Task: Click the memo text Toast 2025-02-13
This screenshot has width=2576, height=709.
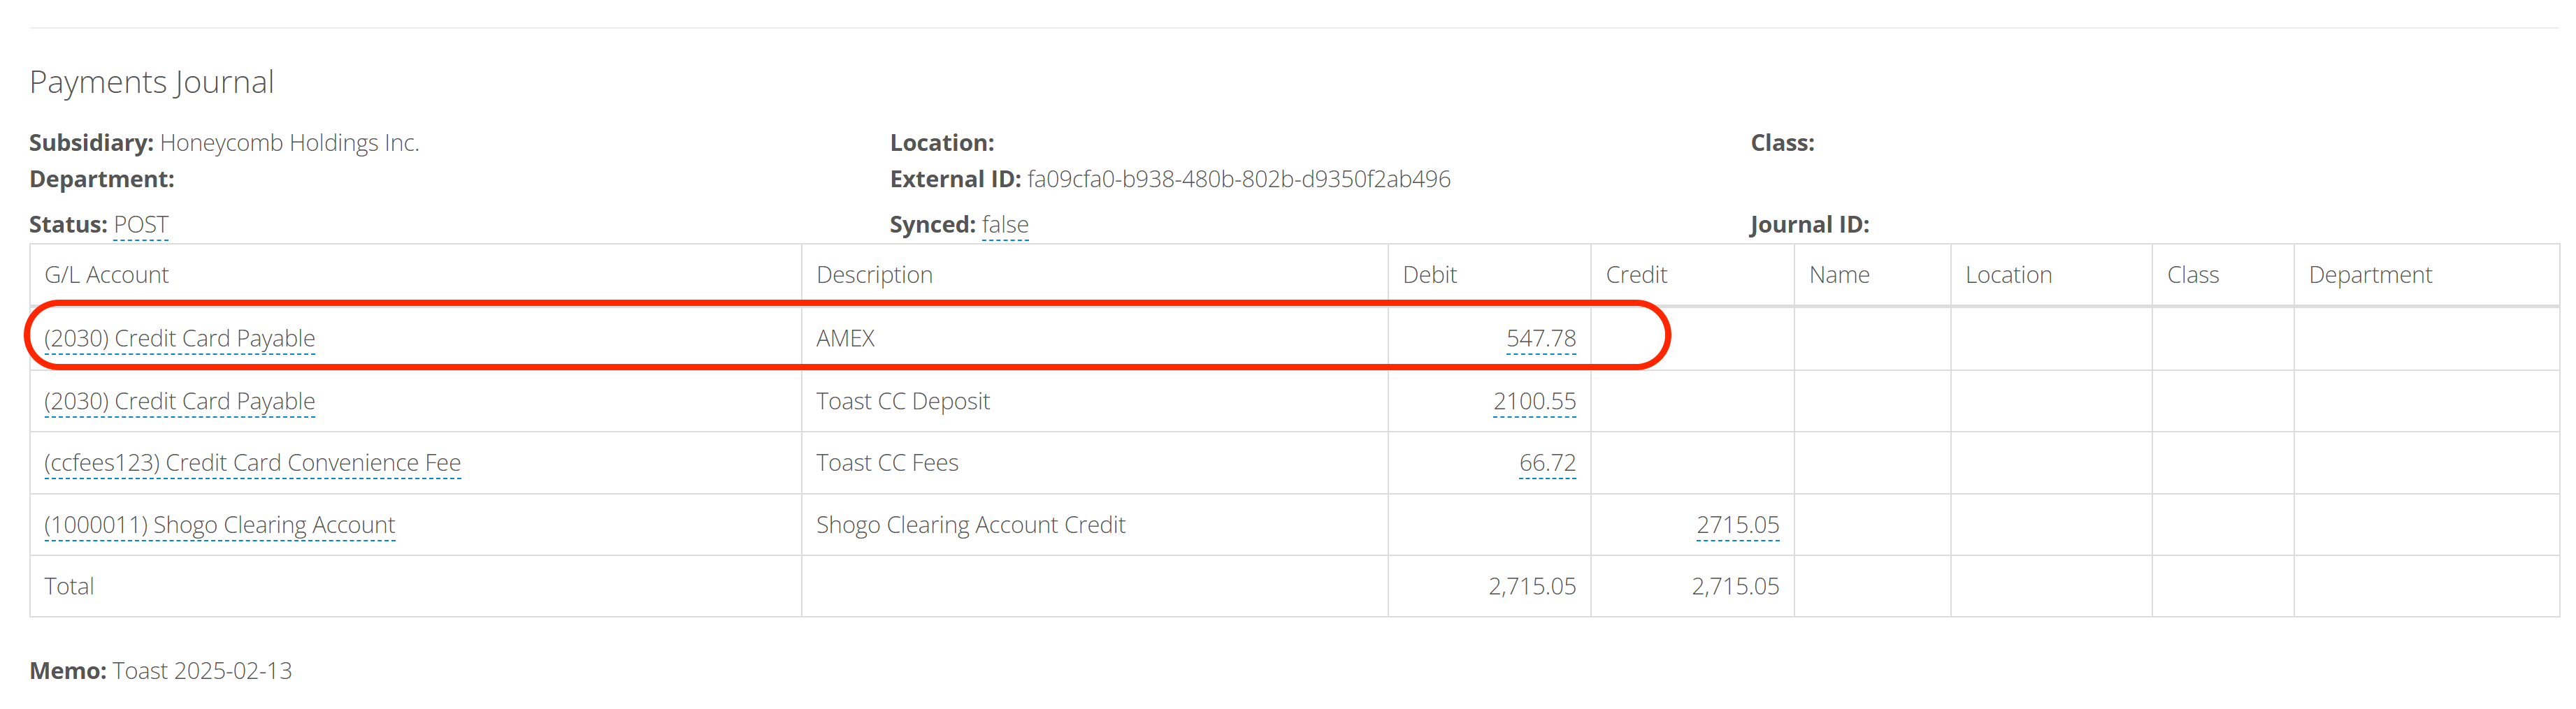Action: tap(202, 671)
